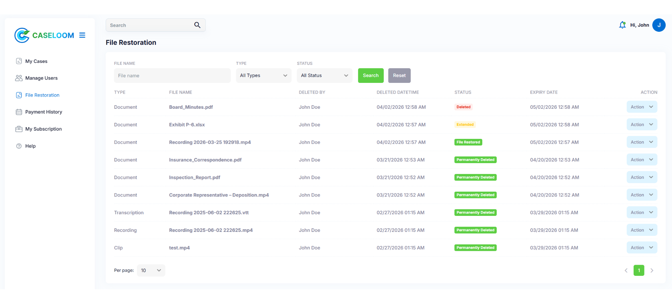Click the next page arrow
This screenshot has height=304, width=672.
pos(652,271)
